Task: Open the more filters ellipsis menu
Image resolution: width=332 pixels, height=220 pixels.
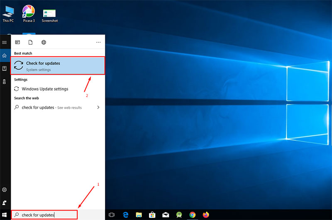Action: (x=98, y=42)
